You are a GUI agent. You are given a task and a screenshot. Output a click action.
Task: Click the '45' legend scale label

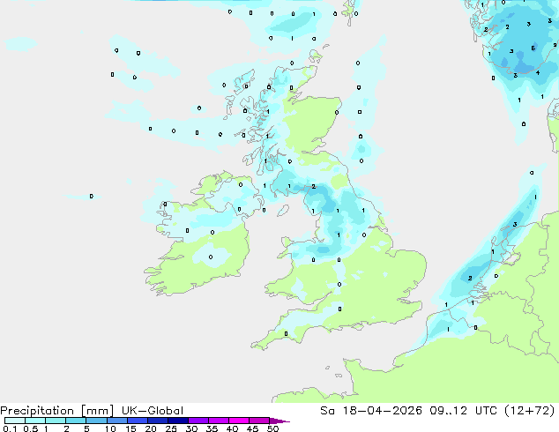pos(252,428)
